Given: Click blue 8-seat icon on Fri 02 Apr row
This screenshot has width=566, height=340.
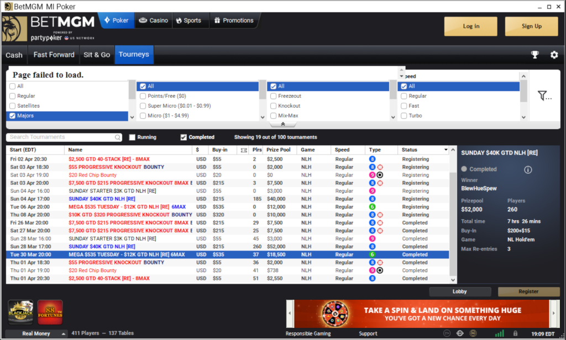Looking at the screenshot, I should point(372,160).
